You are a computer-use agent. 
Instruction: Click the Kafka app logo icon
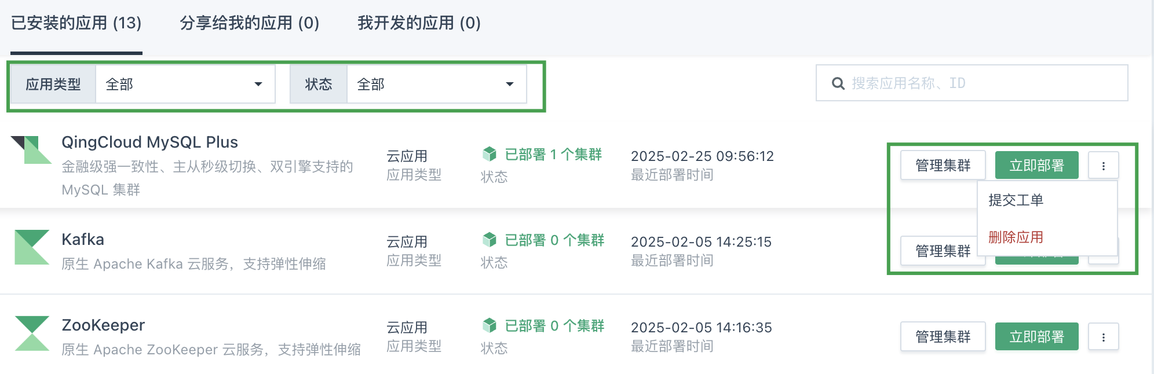[x=32, y=247]
